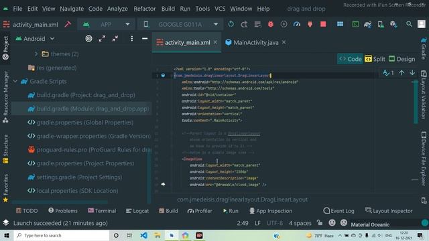Open 4 spaces indent selector

pos(300,223)
